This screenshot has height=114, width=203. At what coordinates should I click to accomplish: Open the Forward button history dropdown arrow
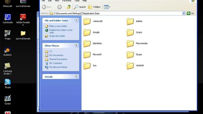[64, 7]
